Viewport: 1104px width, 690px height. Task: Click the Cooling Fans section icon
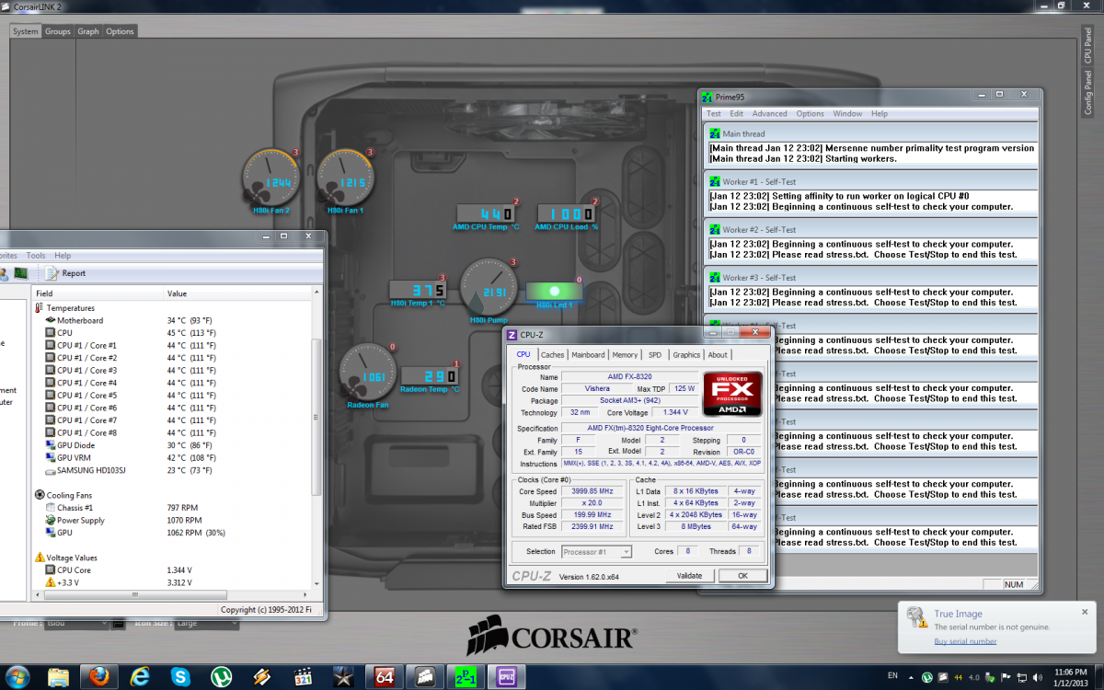coord(40,495)
